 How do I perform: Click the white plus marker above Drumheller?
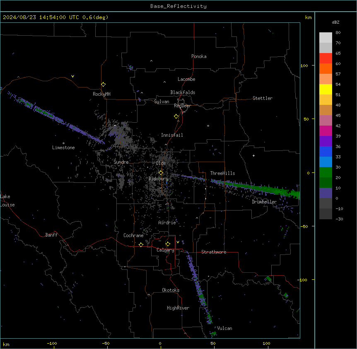coord(253,155)
